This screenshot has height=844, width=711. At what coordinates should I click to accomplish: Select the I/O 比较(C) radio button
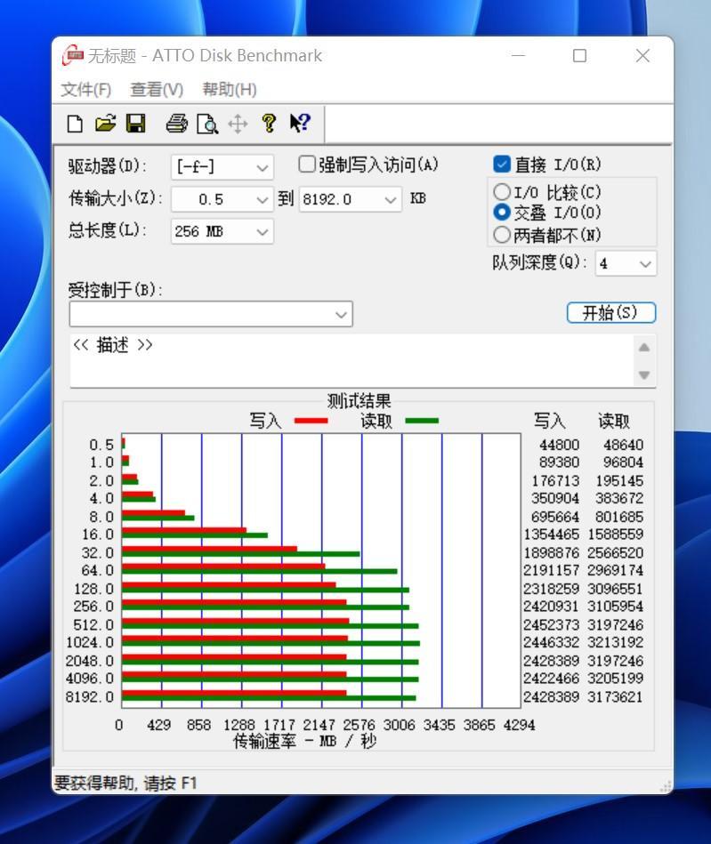pos(502,191)
